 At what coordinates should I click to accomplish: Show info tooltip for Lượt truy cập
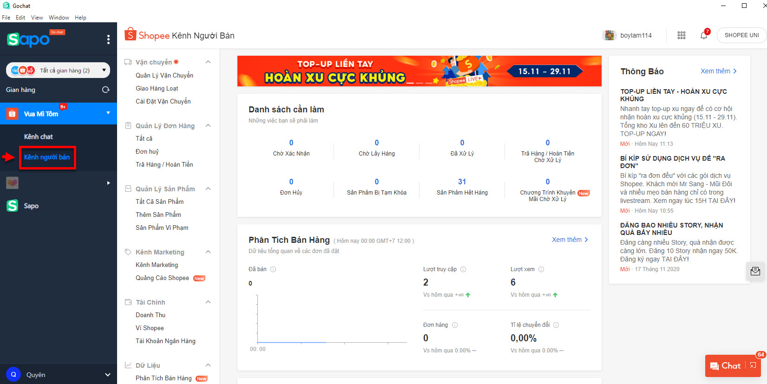point(463,269)
